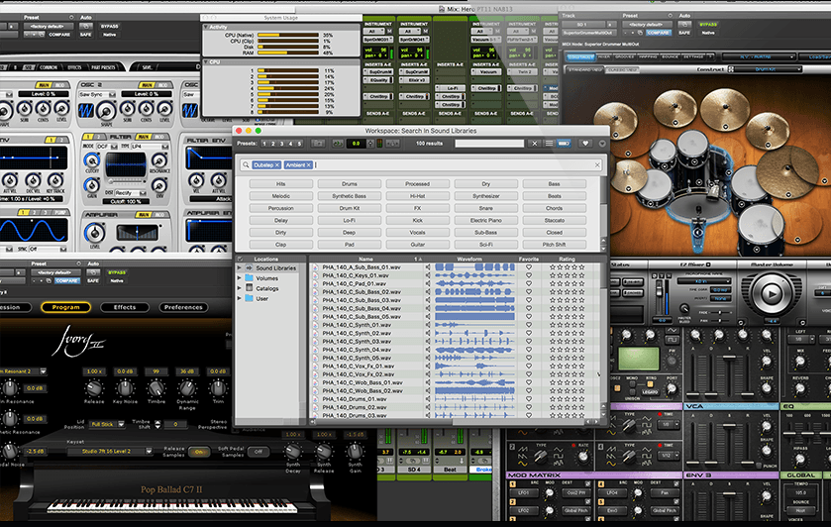Favorite PHA_140_C_Pad_01.wav with its heart icon
This screenshot has width=831, height=527.
(528, 283)
